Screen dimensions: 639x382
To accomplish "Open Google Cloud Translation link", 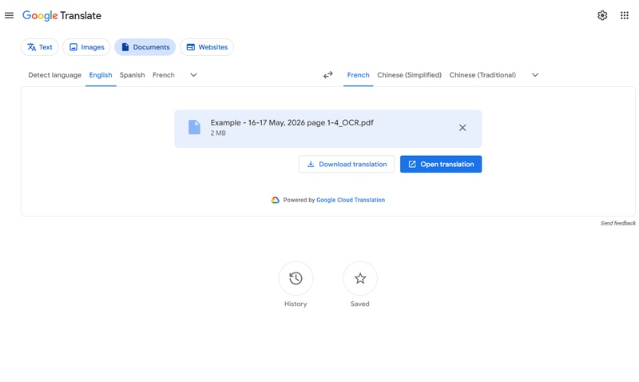I will click(x=351, y=200).
